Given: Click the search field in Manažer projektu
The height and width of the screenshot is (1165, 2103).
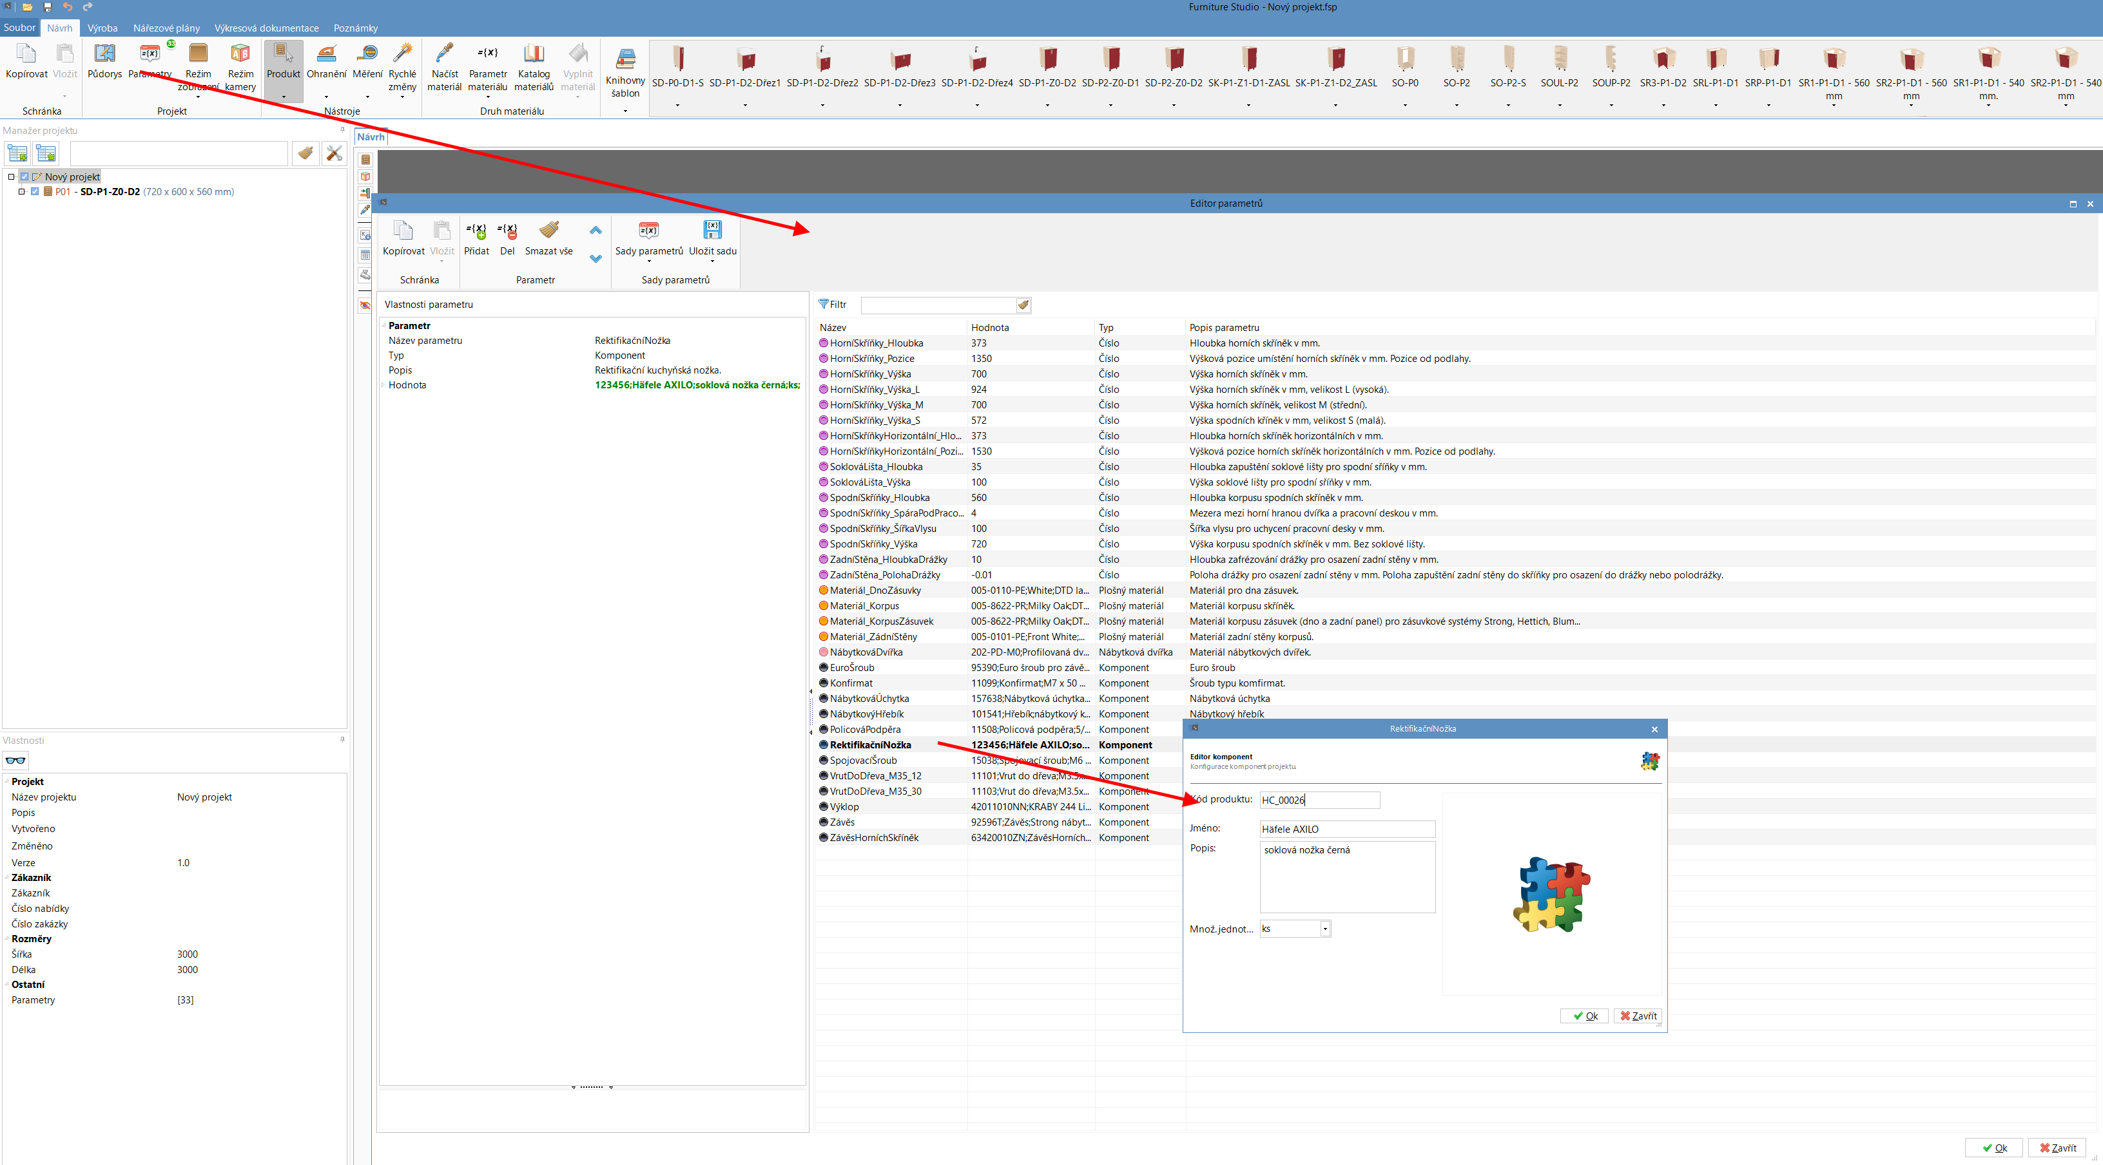Looking at the screenshot, I should [179, 153].
